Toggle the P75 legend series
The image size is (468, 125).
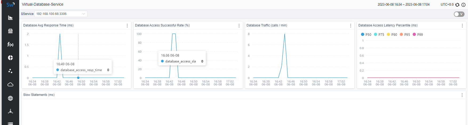pos(379,34)
